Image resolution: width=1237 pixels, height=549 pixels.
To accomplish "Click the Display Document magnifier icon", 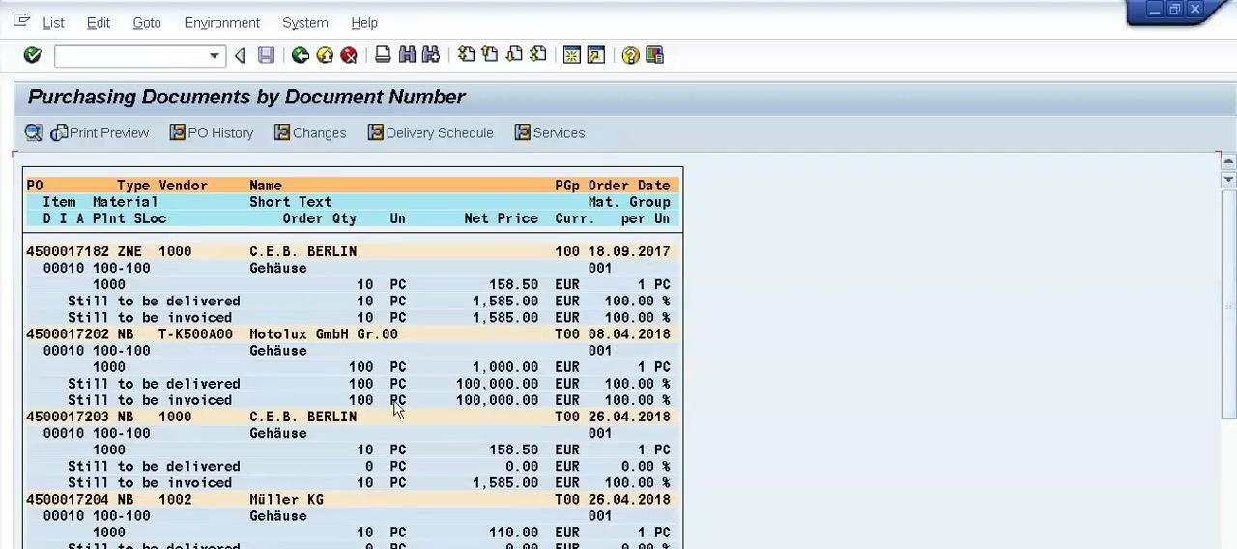I will 34,132.
